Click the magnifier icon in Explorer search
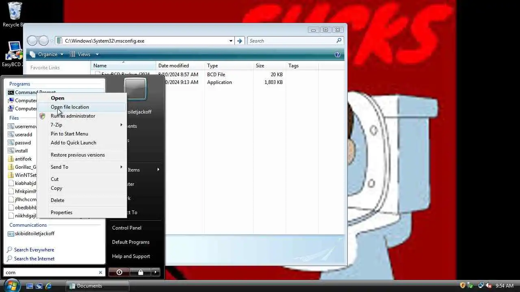This screenshot has width=520, height=292. tap(339, 41)
